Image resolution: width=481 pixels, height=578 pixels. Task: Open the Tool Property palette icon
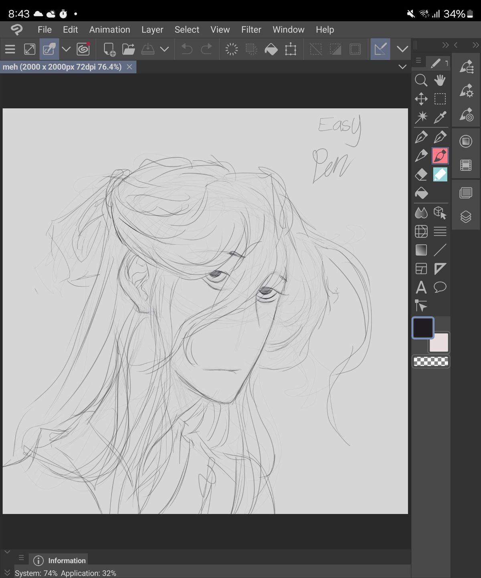click(x=466, y=91)
